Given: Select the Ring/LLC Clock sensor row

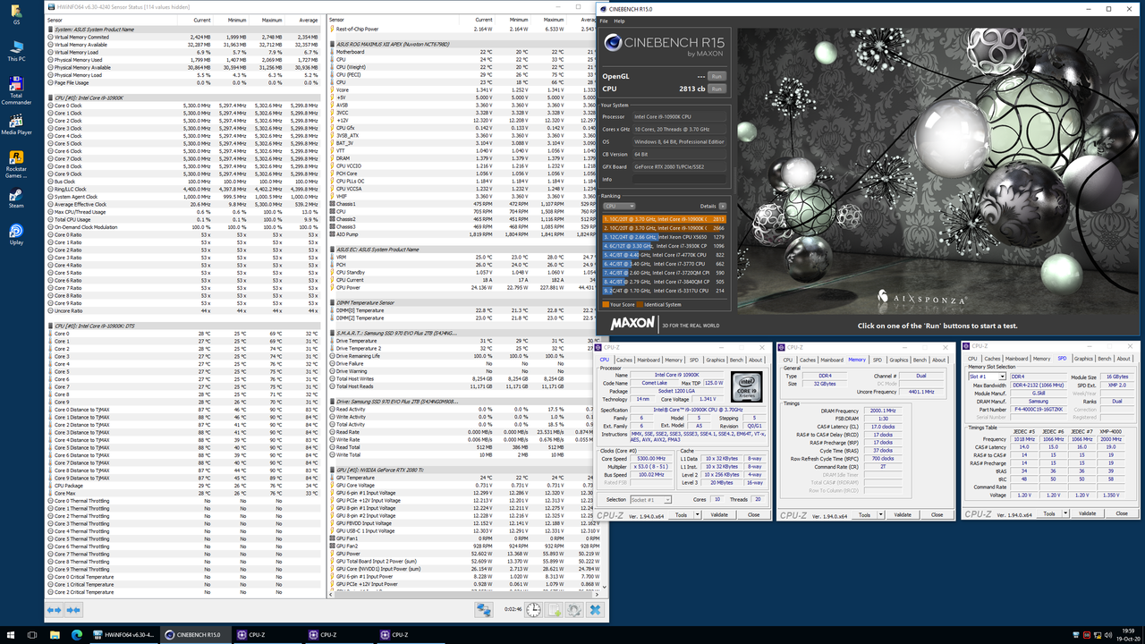Looking at the screenshot, I should (x=183, y=189).
